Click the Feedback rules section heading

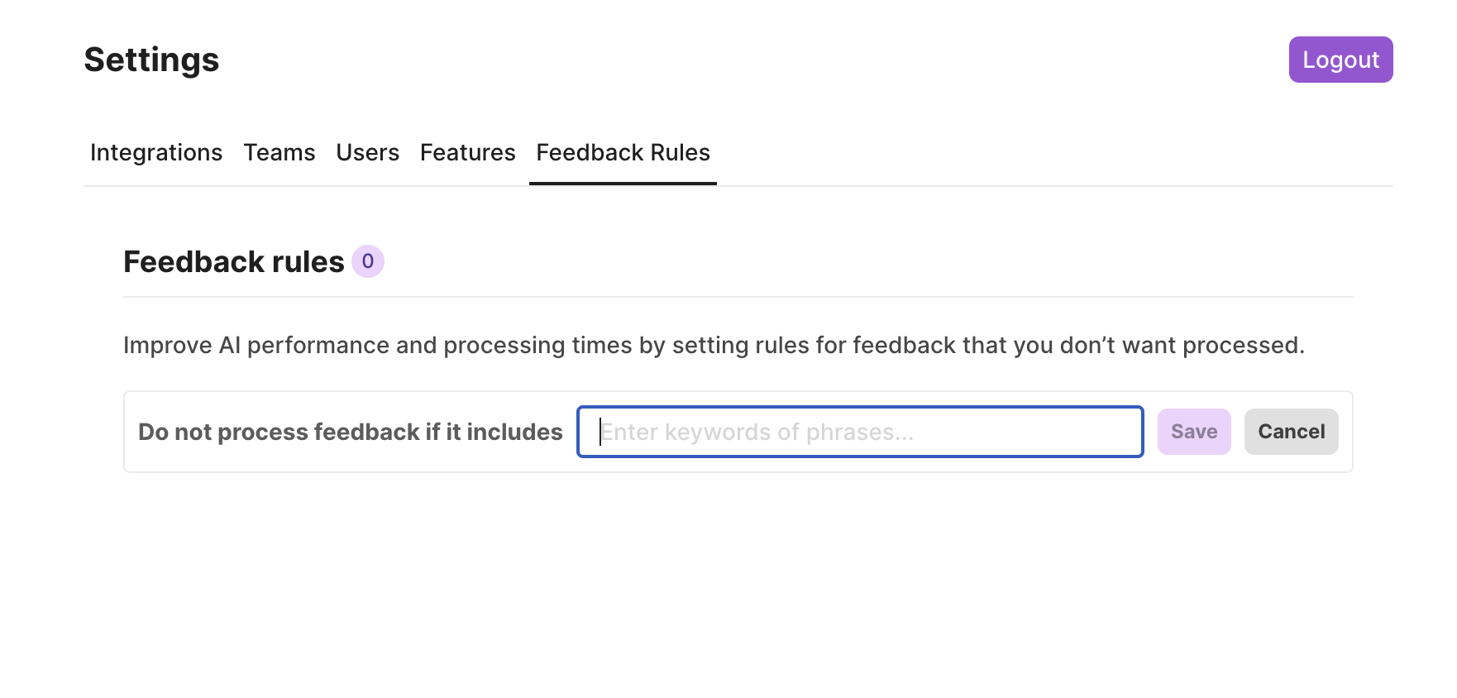[233, 262]
